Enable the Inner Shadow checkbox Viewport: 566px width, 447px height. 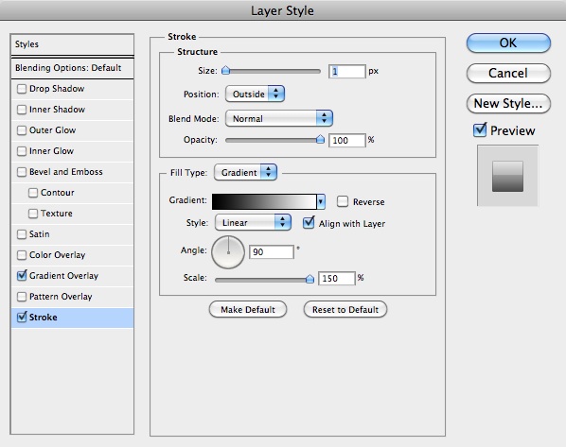tap(22, 110)
